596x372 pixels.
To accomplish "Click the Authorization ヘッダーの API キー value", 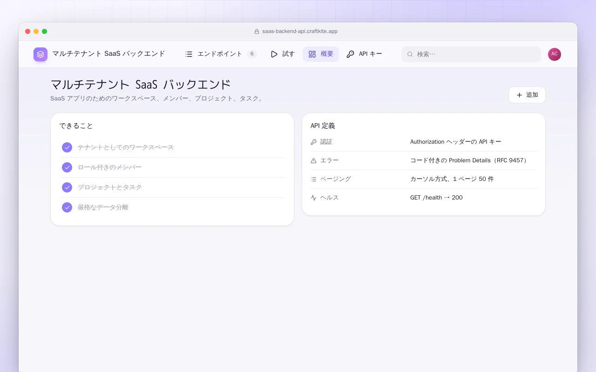I will pyautogui.click(x=456, y=142).
